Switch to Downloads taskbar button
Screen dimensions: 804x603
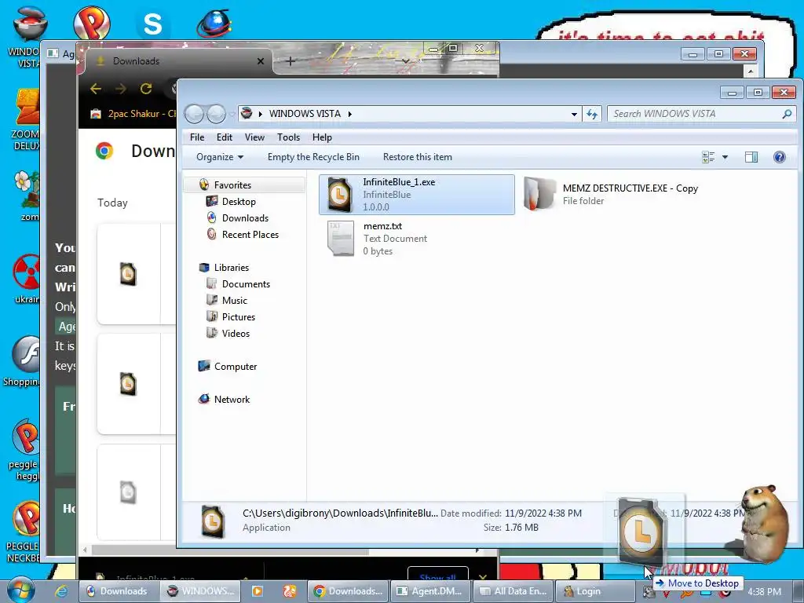118,591
